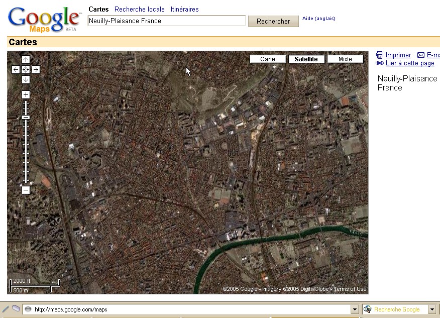Expand the address bar history dropdown
The image size is (440, 318).
tap(355, 309)
